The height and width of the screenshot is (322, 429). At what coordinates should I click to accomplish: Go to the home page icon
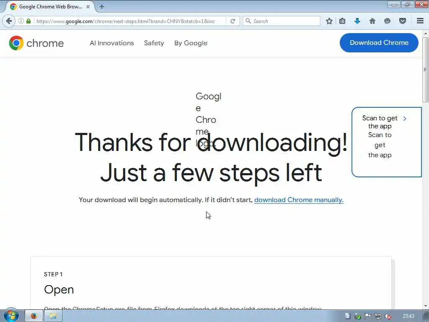[x=372, y=21]
